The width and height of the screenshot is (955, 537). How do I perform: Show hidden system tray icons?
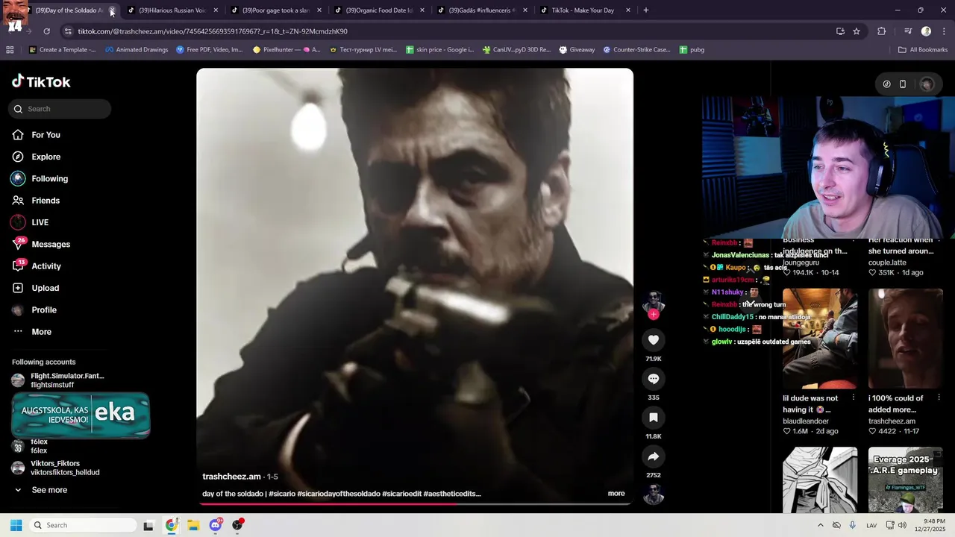pyautogui.click(x=820, y=525)
